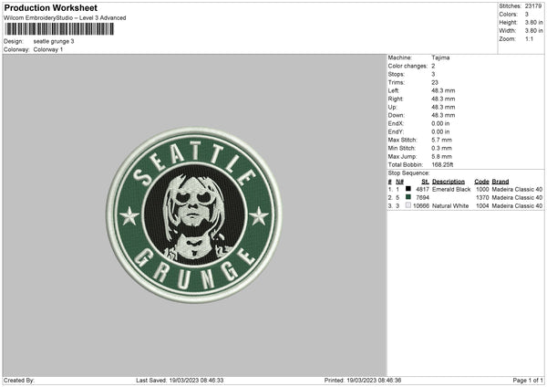Click the 'Production Worksheet' heading
This screenshot has height=387, width=547.
pos(50,7)
